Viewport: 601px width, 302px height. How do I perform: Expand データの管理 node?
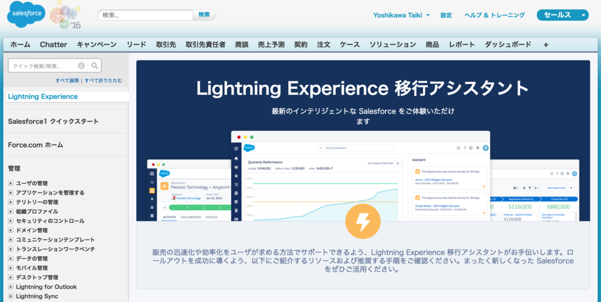[x=11, y=259]
